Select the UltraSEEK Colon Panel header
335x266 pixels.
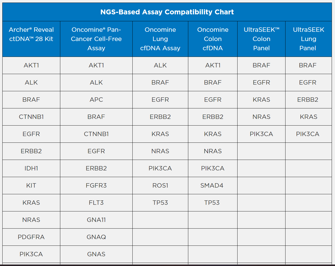[261, 39]
